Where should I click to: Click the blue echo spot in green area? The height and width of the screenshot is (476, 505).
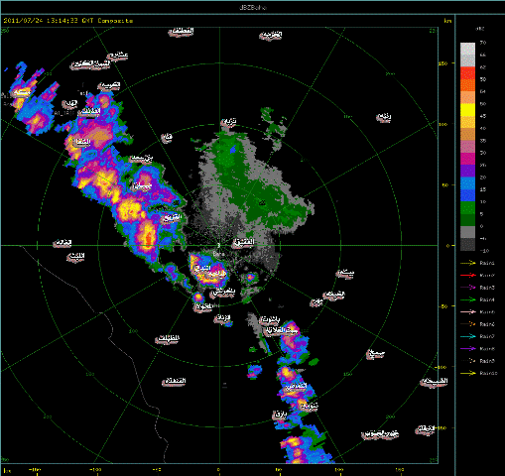tap(233, 150)
